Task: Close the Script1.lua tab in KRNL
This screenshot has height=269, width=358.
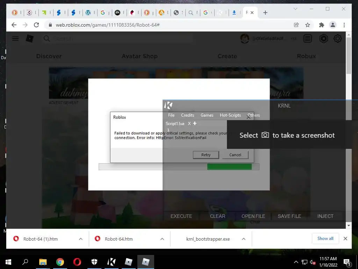Action: pos(189,124)
